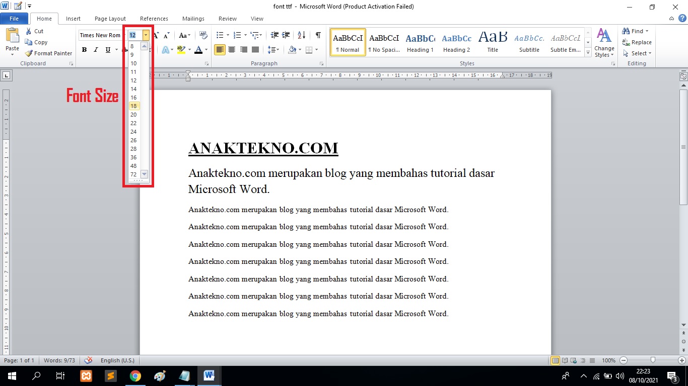The width and height of the screenshot is (688, 386).
Task: Switch to Full Screen Reading view
Action: click(565, 360)
